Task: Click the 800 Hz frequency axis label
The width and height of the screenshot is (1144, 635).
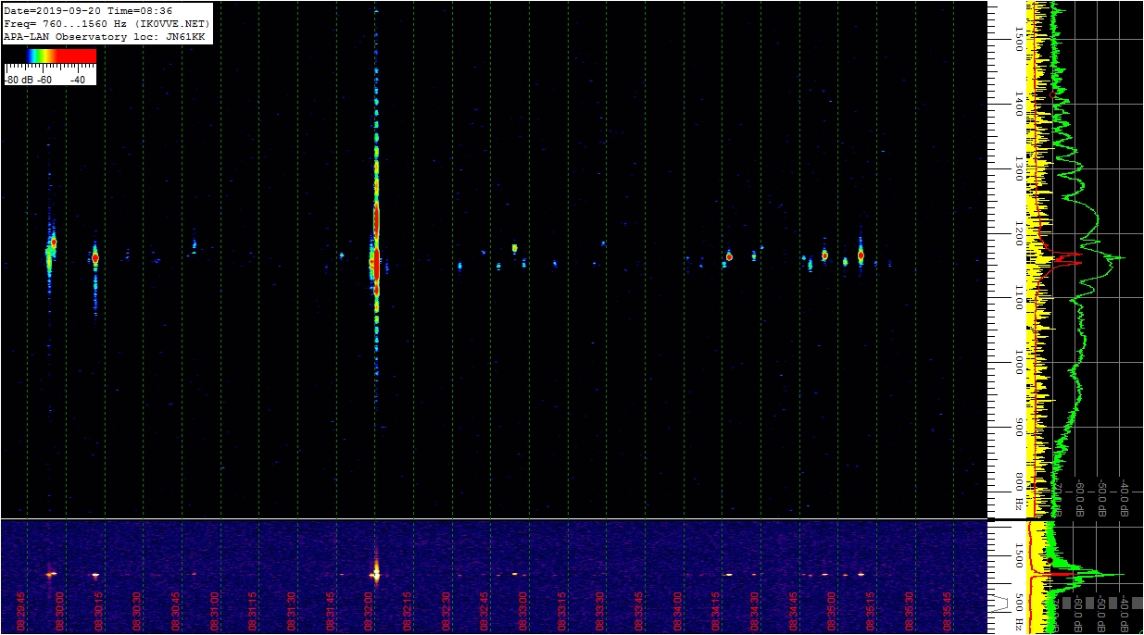Action: (x=1019, y=492)
